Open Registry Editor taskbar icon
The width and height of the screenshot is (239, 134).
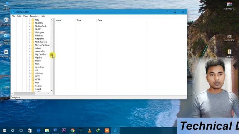pyautogui.click(x=115, y=130)
